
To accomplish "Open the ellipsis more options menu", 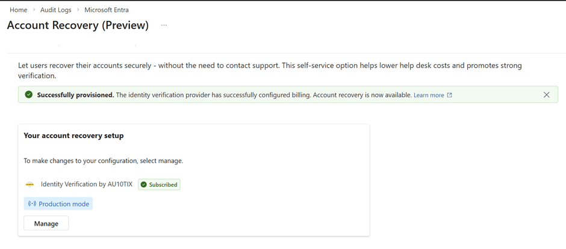I will [164, 25].
